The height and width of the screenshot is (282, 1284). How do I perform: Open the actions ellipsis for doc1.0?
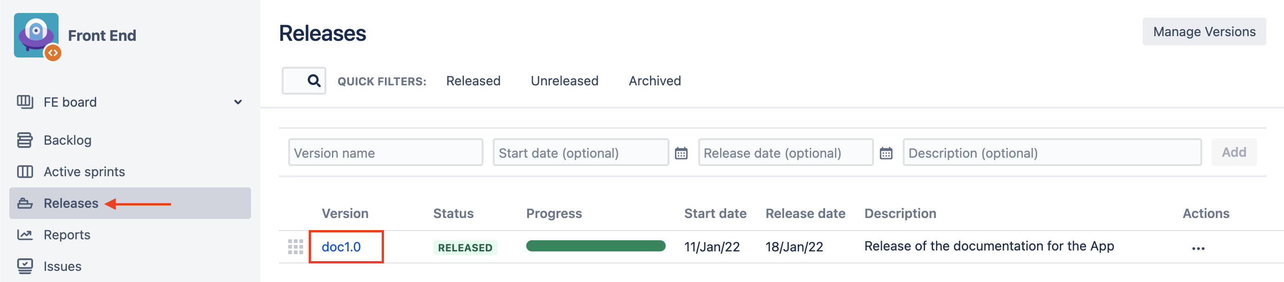pyautogui.click(x=1198, y=248)
